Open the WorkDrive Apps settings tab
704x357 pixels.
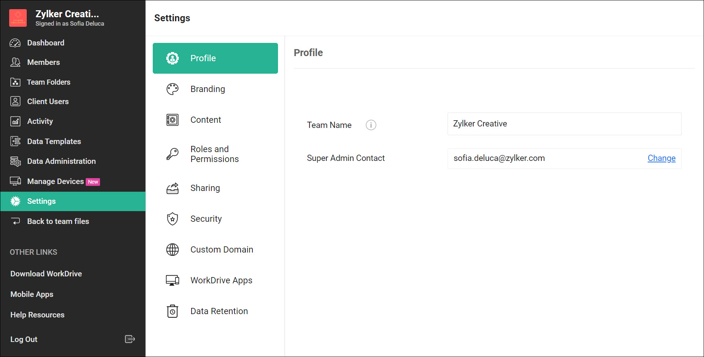point(221,280)
